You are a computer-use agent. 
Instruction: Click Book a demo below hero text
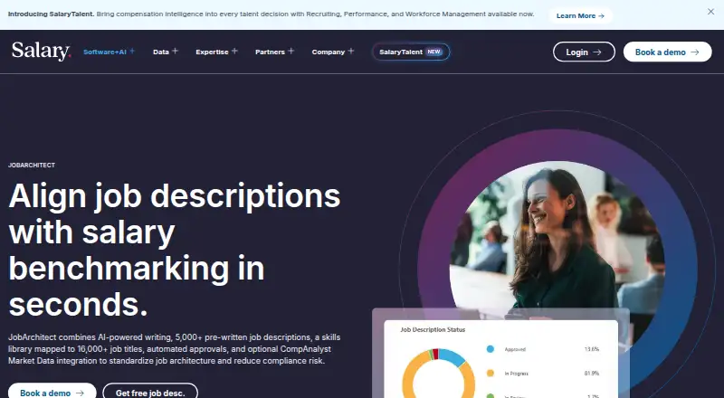point(52,392)
